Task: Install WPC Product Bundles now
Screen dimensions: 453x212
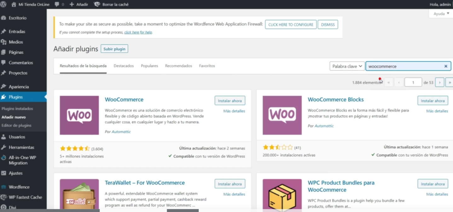Action: [x=433, y=184]
